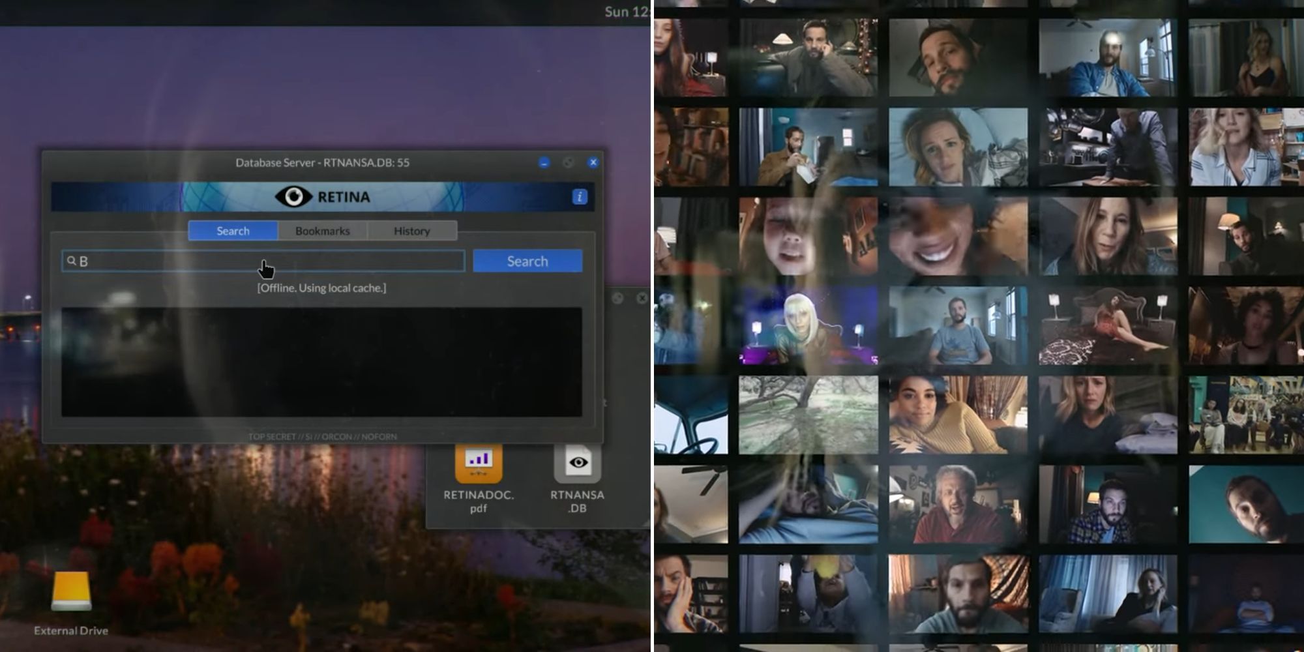Click the empty black results panel
1304x652 pixels.
pos(321,362)
